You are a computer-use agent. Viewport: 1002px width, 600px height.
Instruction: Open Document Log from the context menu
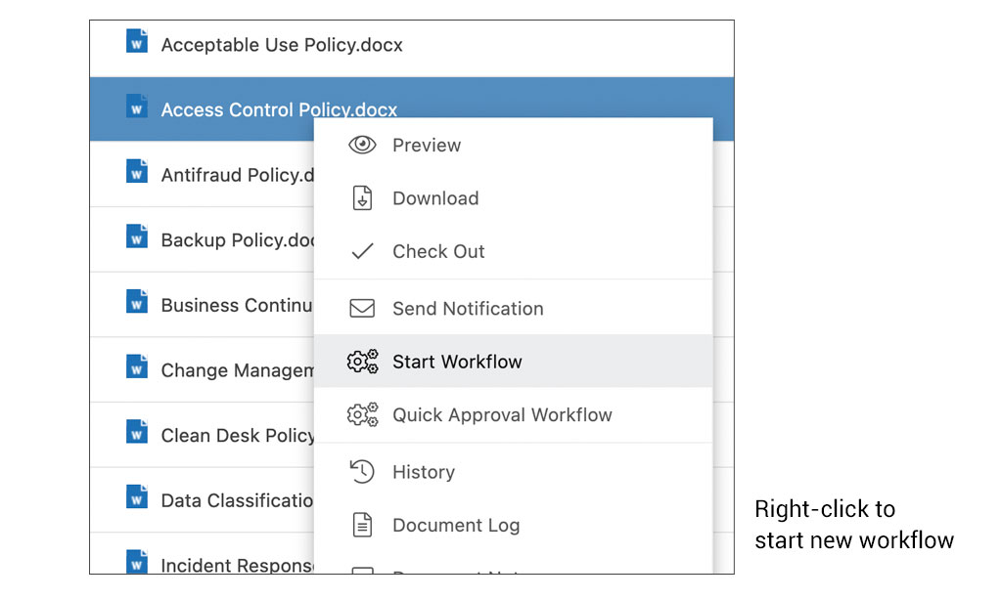[x=514, y=525]
